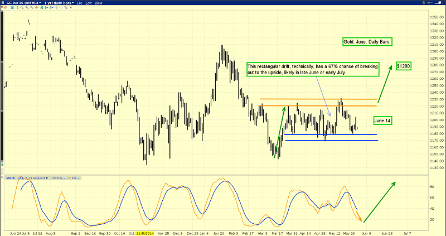
Task: Select the $1280 text annotation
Action: coord(404,66)
